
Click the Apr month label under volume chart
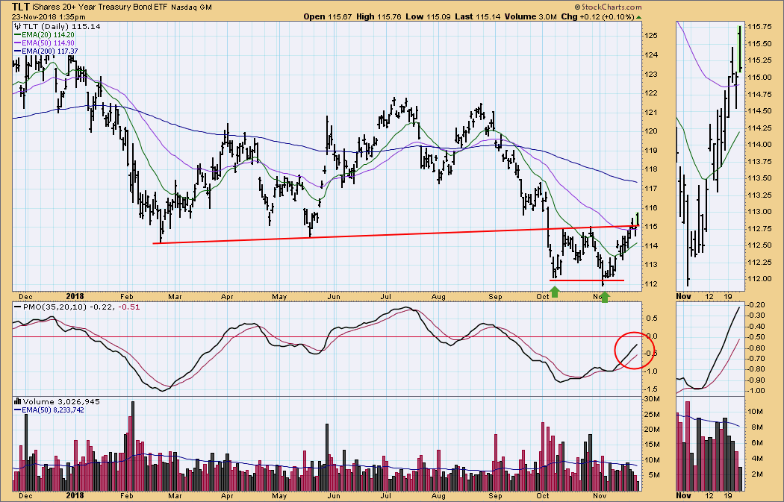pos(227,496)
